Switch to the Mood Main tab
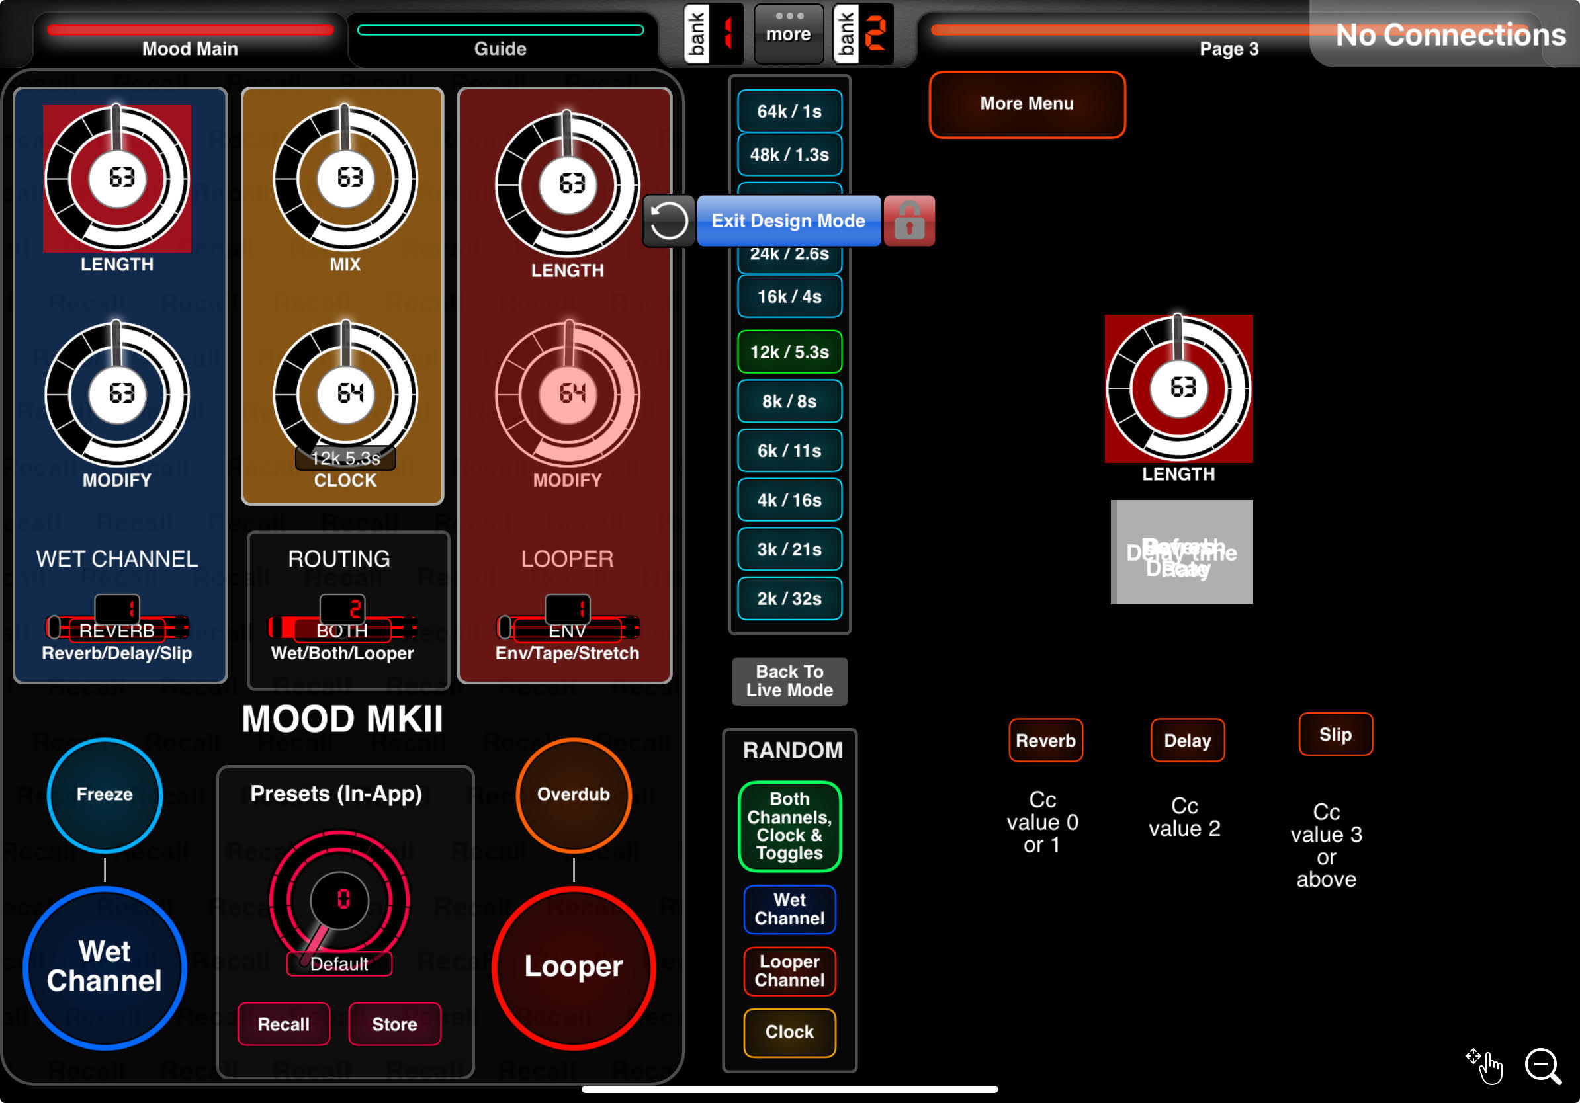Image resolution: width=1580 pixels, height=1103 pixels. pyautogui.click(x=190, y=40)
